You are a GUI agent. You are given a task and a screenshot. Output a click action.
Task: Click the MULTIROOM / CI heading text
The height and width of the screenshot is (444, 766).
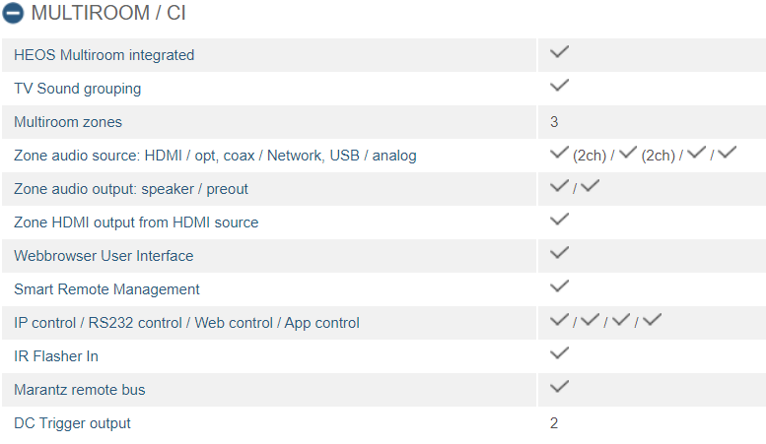point(108,13)
